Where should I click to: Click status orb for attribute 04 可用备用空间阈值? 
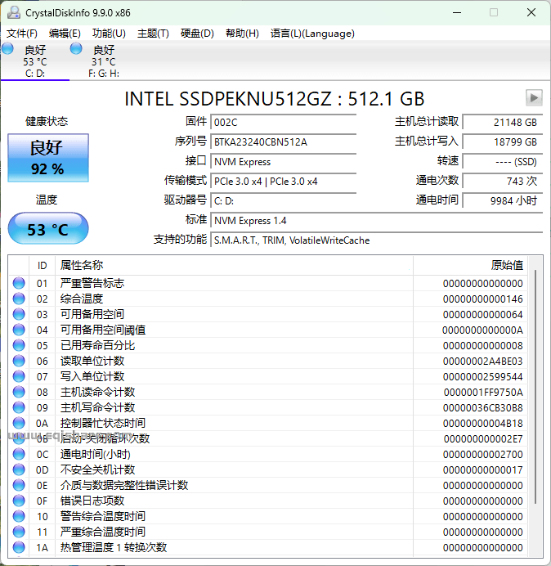[x=19, y=330]
